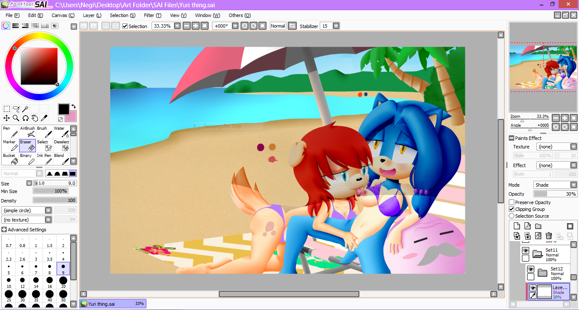Disable Clipping Group checkbox
The height and width of the screenshot is (310, 579).
(x=512, y=209)
